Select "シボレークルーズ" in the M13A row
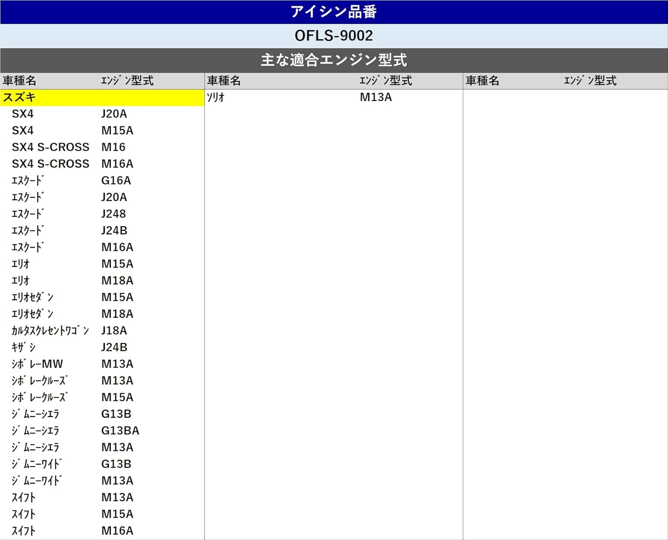 pyautogui.click(x=40, y=381)
